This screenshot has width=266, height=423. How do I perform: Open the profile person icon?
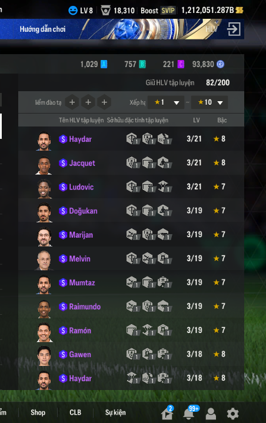(x=211, y=414)
